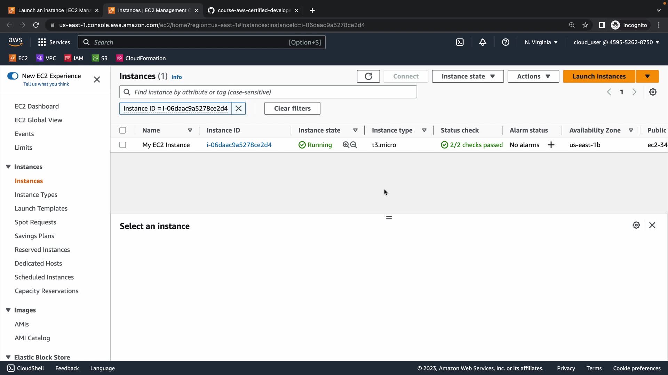Check the select-all instances checkbox
Image resolution: width=668 pixels, height=375 pixels.
122,131
